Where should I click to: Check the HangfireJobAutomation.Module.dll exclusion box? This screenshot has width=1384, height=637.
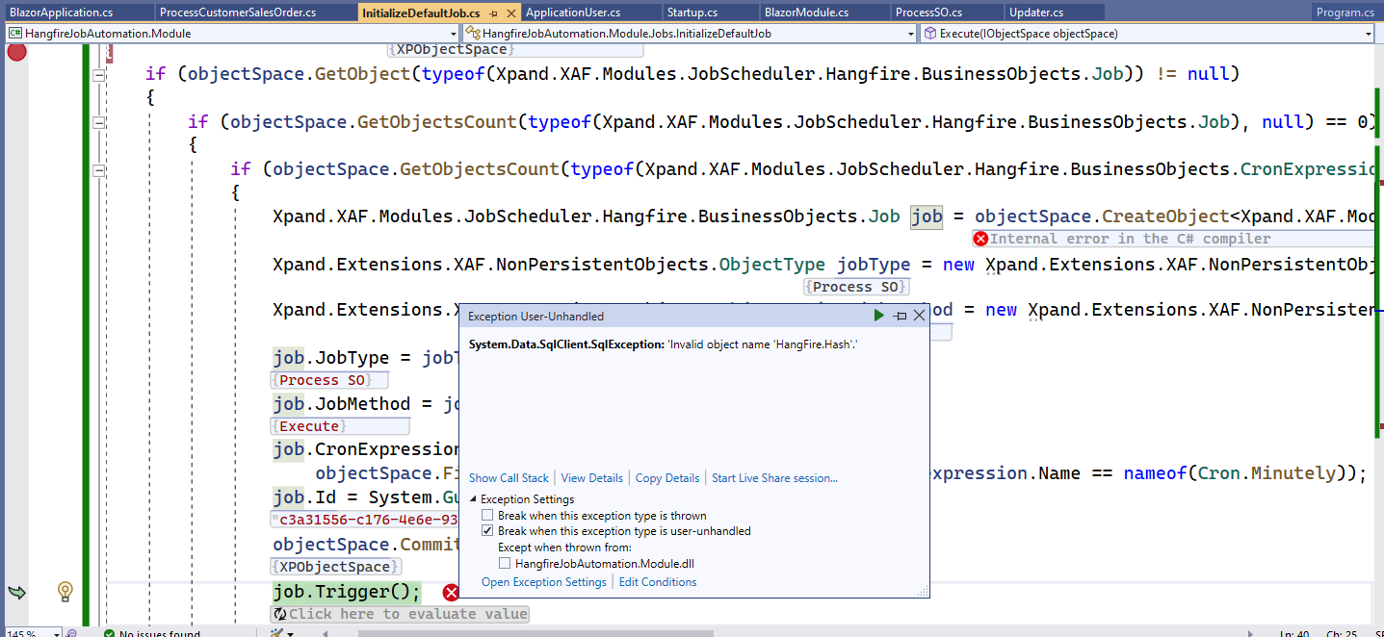(505, 563)
